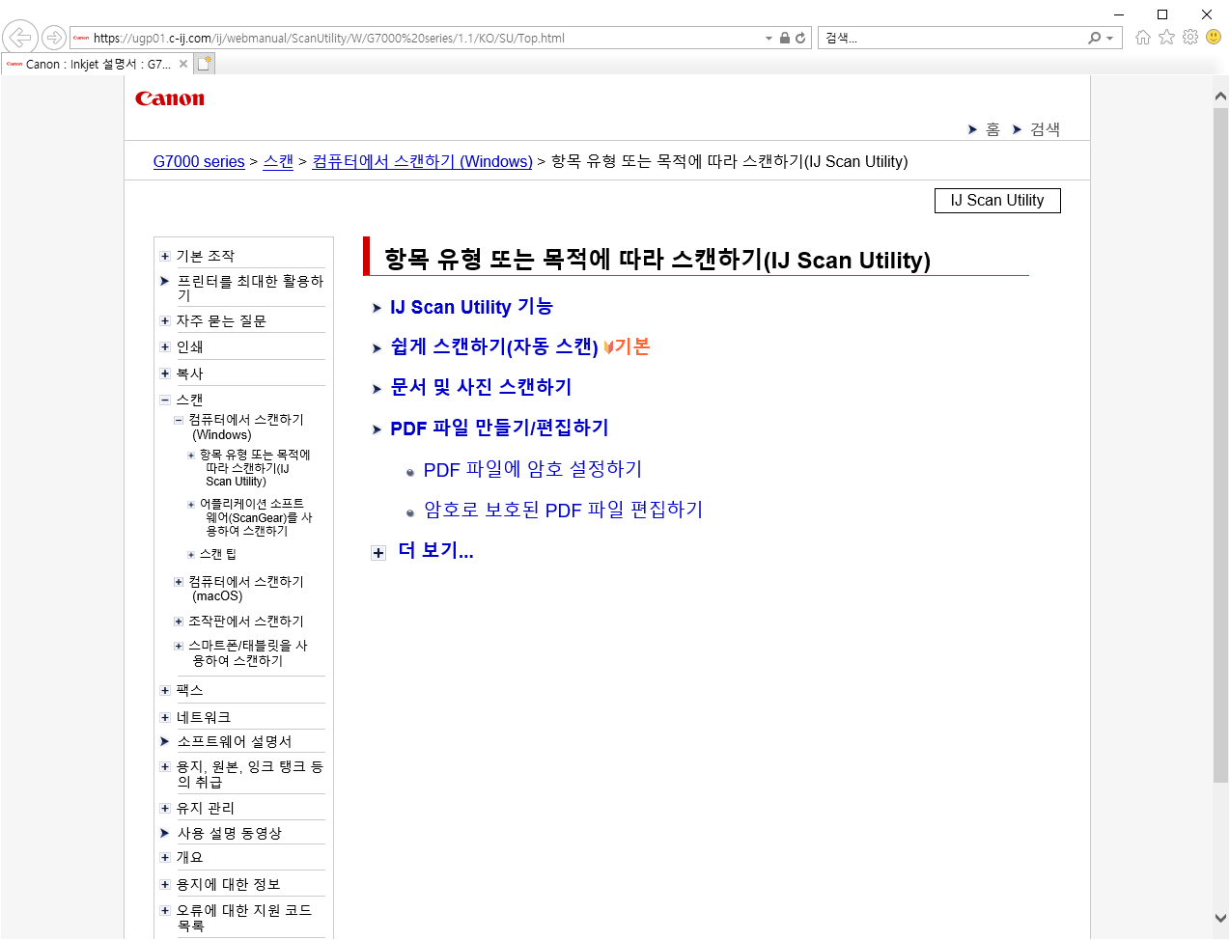Click the browser Forward arrow button
Screen dimensions: 1230x940
point(54,38)
